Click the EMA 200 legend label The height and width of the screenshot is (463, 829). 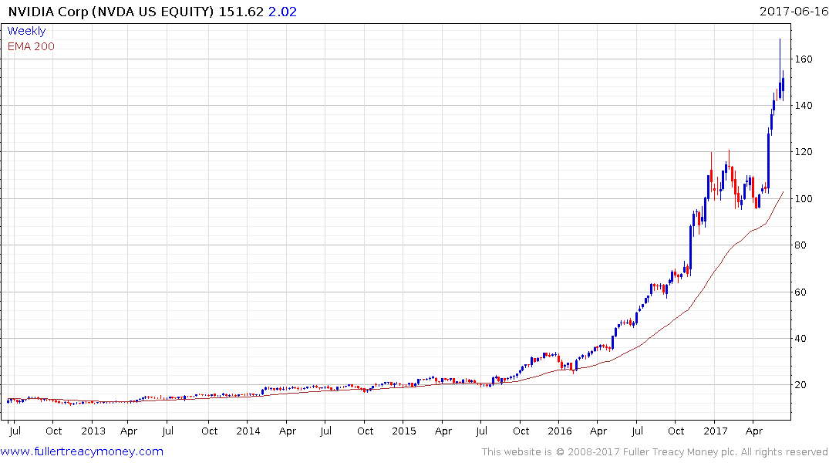(31, 46)
